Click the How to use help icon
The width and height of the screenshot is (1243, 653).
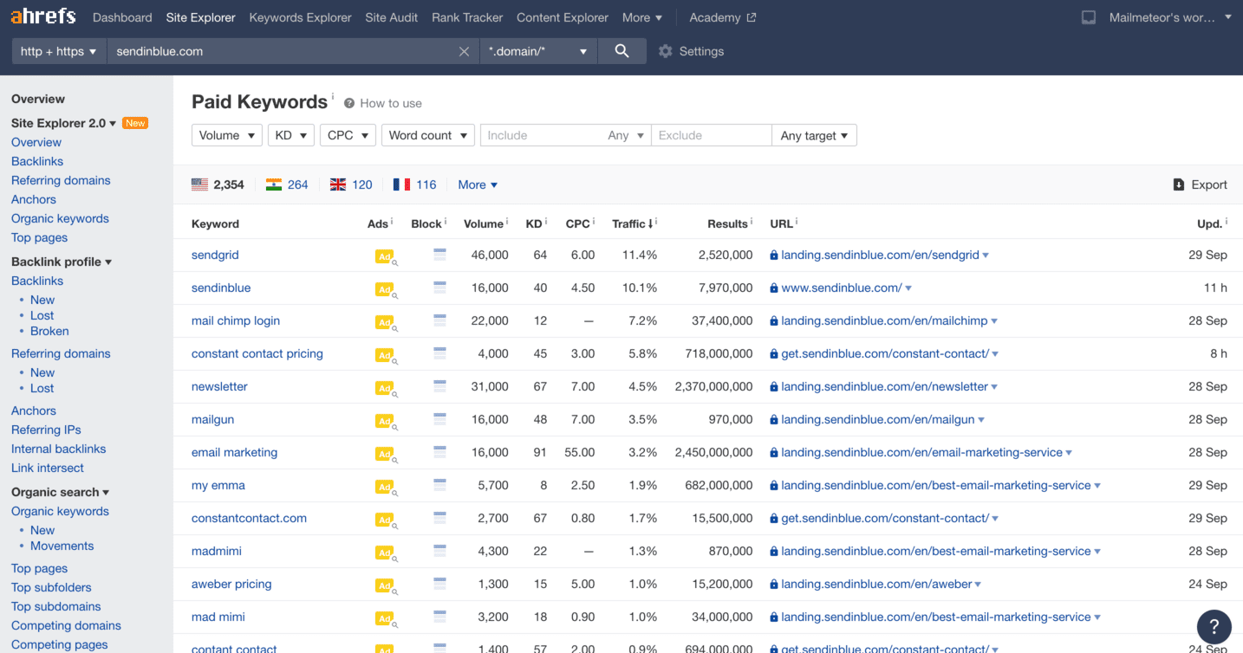(349, 103)
